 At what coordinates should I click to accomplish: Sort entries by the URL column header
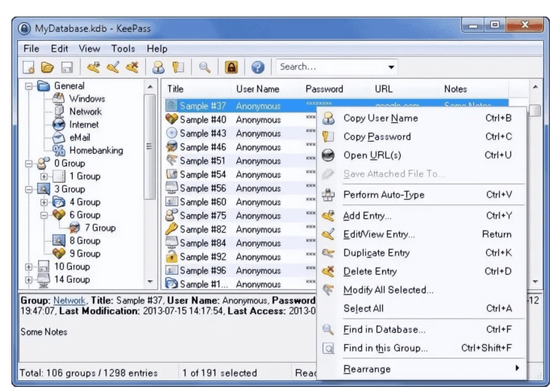point(405,89)
